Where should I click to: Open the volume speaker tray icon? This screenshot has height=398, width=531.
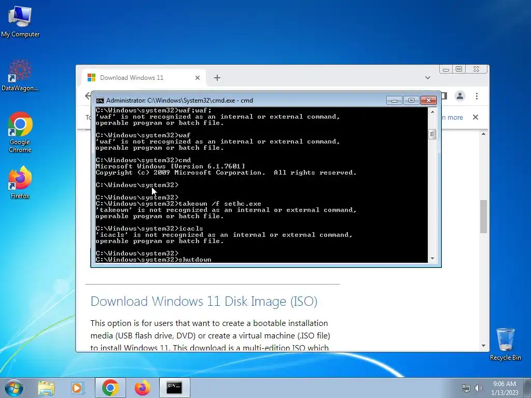tap(478, 388)
